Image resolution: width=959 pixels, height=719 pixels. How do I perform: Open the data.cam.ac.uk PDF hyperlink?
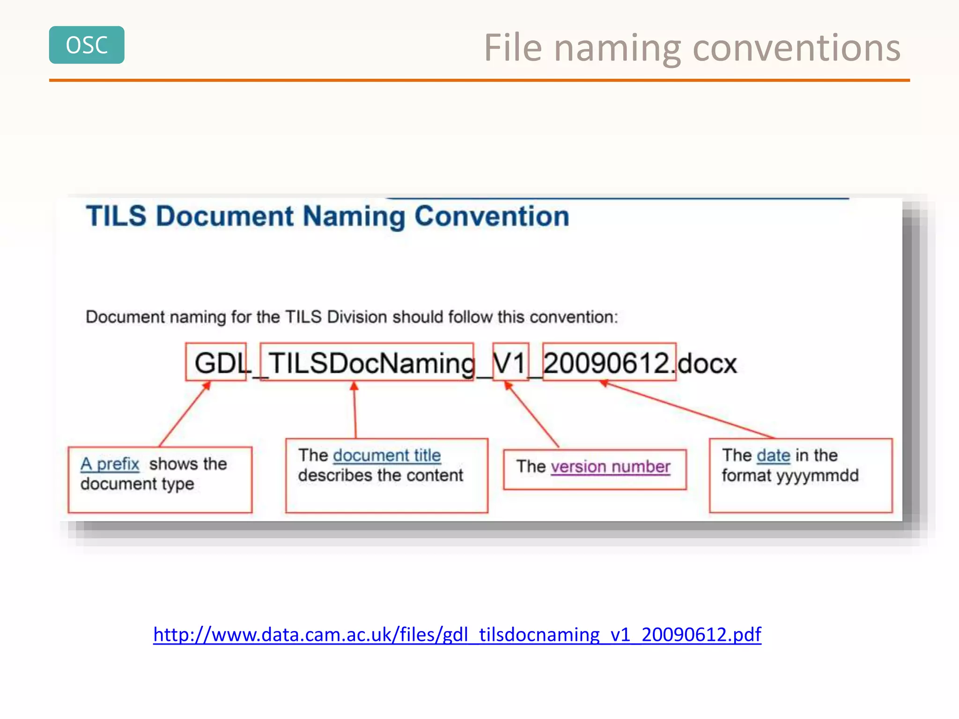[457, 635]
